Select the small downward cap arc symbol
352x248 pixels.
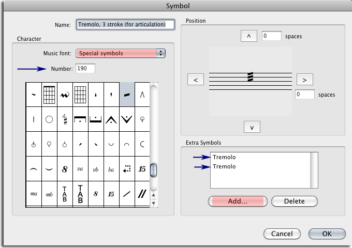click(127, 144)
